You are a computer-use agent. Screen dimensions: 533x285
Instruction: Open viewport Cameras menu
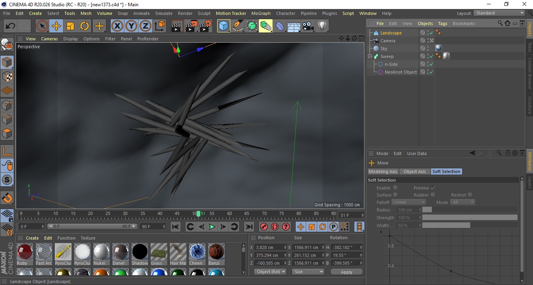coord(50,39)
